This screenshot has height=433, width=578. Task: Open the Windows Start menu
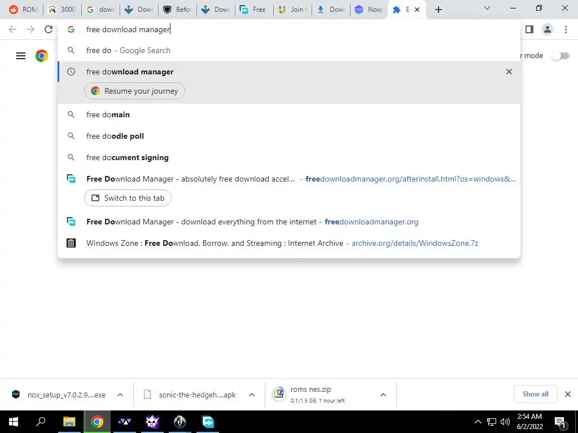(x=14, y=422)
